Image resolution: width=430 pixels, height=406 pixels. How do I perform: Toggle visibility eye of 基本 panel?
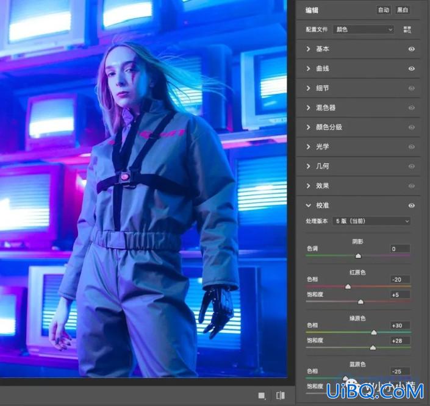point(411,49)
